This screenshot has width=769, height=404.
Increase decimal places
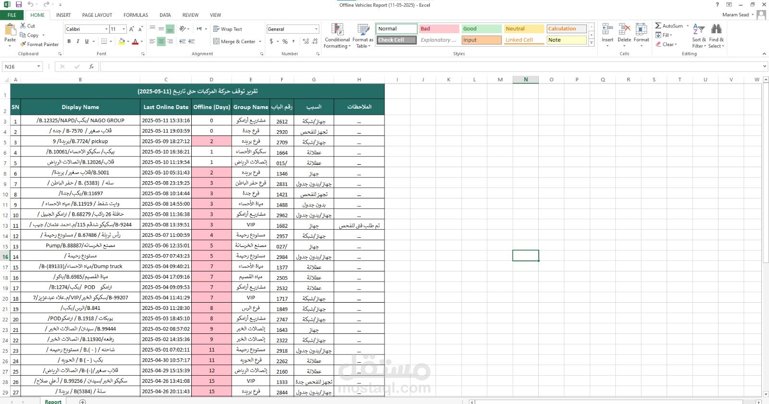(306, 41)
